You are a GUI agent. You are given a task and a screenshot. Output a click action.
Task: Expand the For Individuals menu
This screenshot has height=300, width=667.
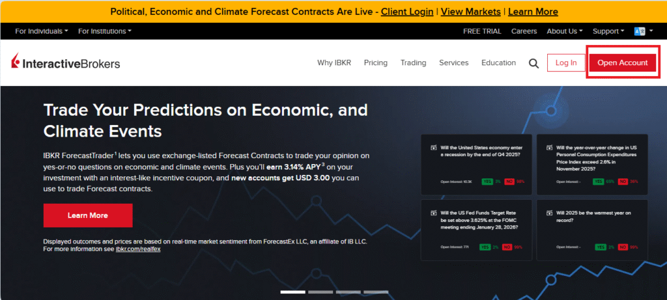[41, 31]
